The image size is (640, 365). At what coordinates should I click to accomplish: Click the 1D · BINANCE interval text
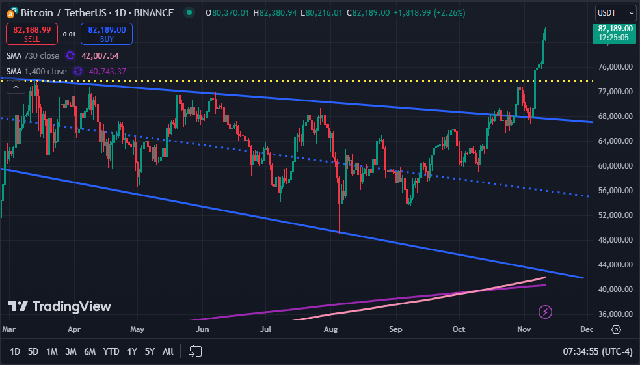pyautogui.click(x=144, y=12)
